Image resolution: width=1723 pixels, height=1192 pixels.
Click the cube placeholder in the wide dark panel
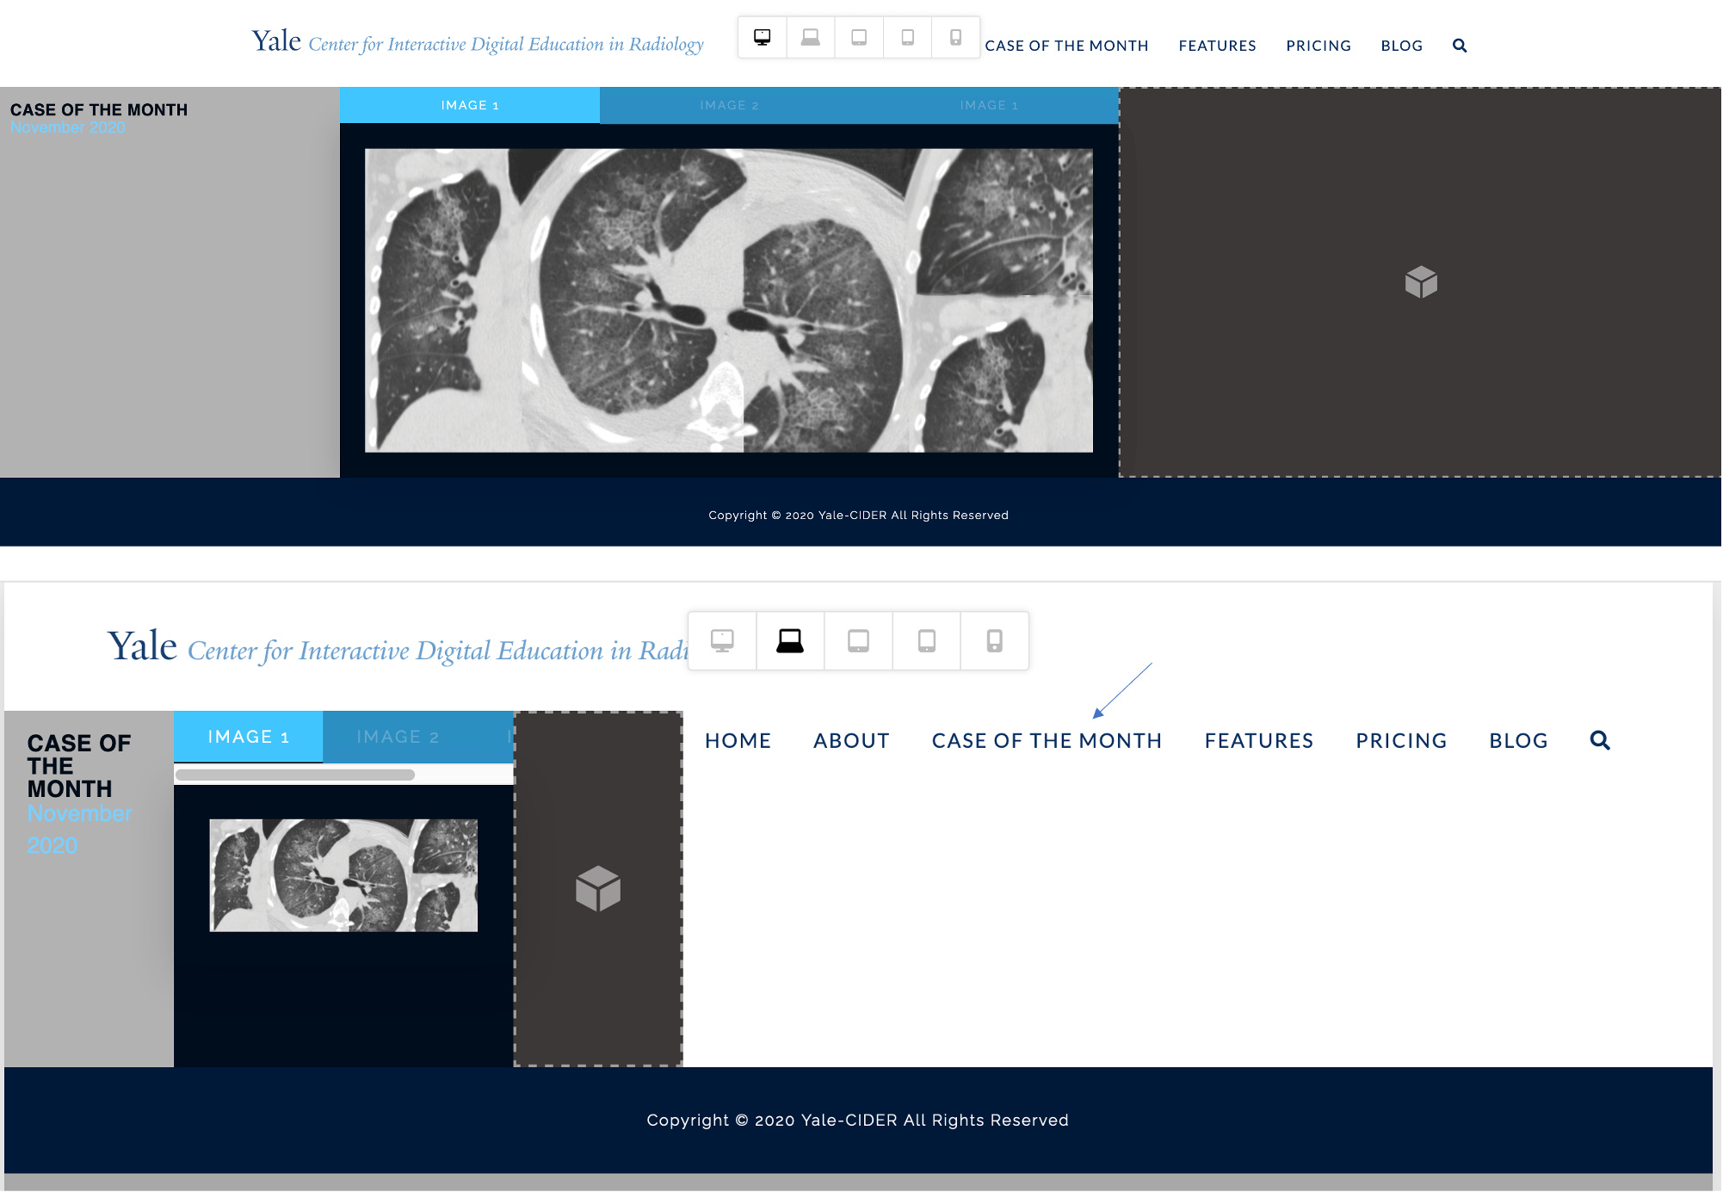click(x=1421, y=282)
